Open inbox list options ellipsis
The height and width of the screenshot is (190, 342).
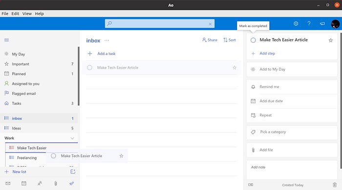click(107, 40)
